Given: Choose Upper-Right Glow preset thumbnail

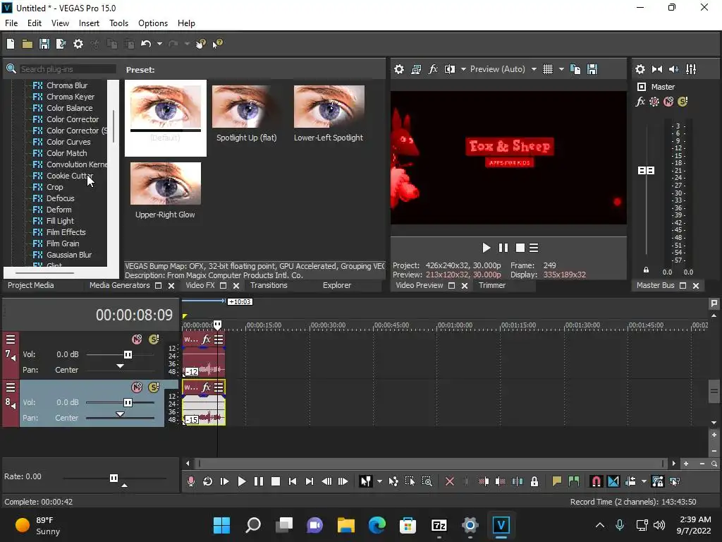Looking at the screenshot, I should pyautogui.click(x=166, y=183).
